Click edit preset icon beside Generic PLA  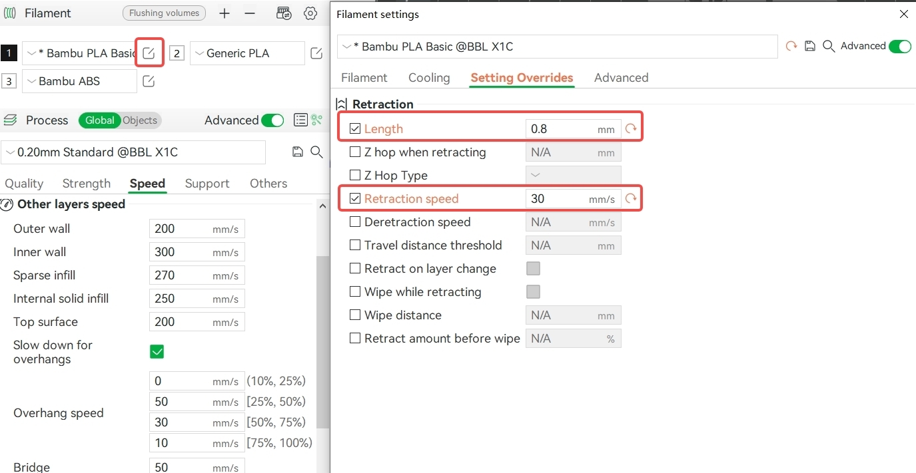(317, 53)
